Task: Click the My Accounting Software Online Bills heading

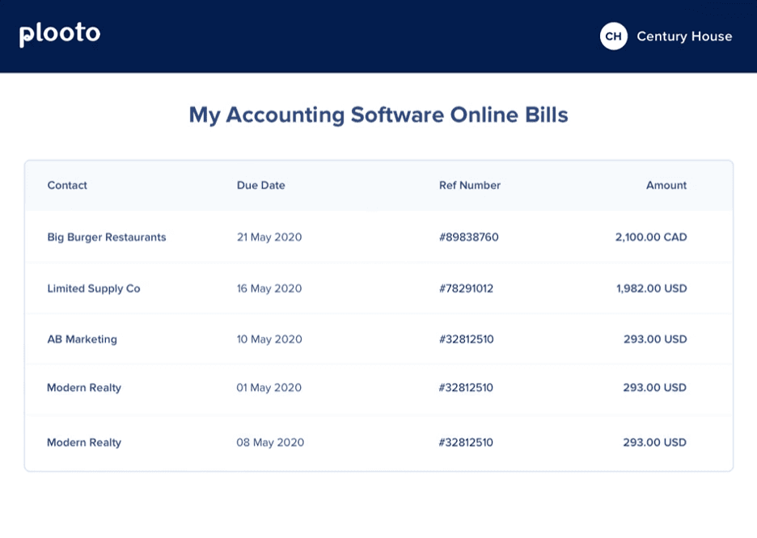Action: tap(378, 115)
